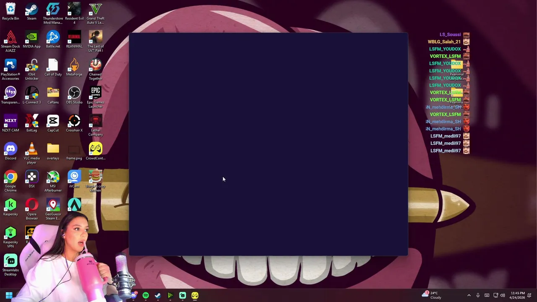Select the Transparen... desktop icon
The image size is (537, 302).
10,96
